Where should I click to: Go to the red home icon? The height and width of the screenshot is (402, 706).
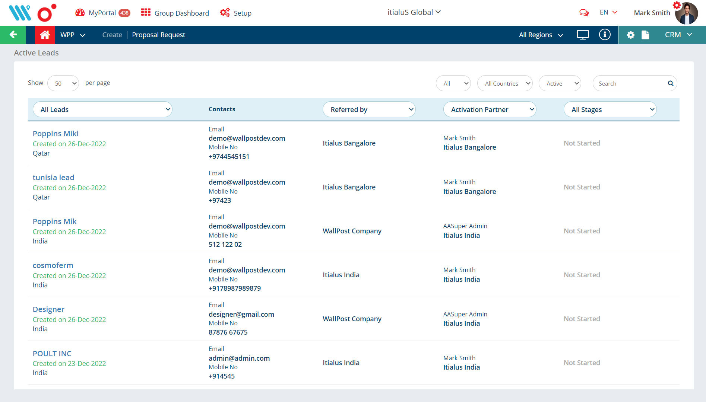[45, 35]
